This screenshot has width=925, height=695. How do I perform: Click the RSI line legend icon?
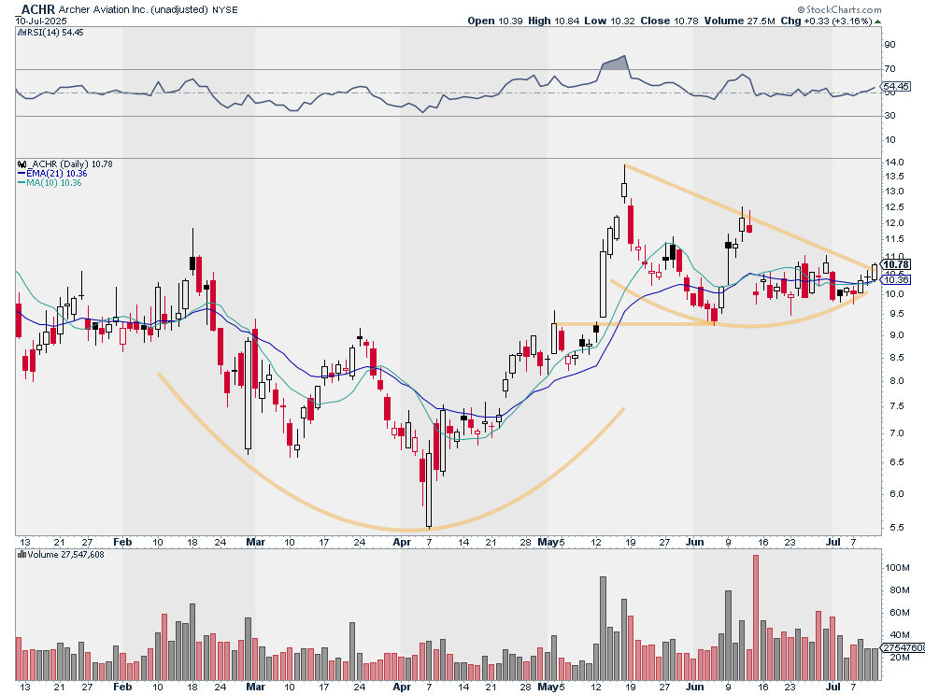click(21, 33)
